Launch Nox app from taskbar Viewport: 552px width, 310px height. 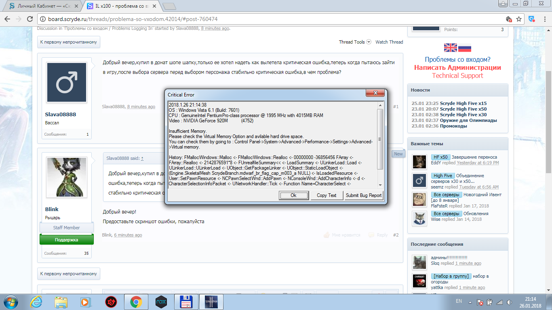coord(161,302)
